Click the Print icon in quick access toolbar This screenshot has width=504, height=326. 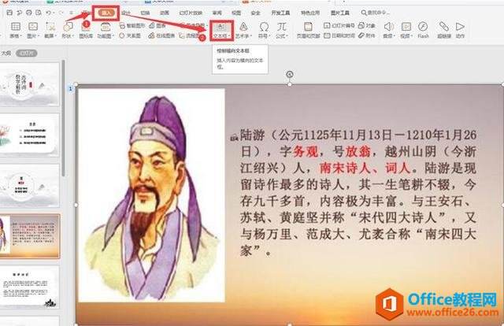click(29, 13)
